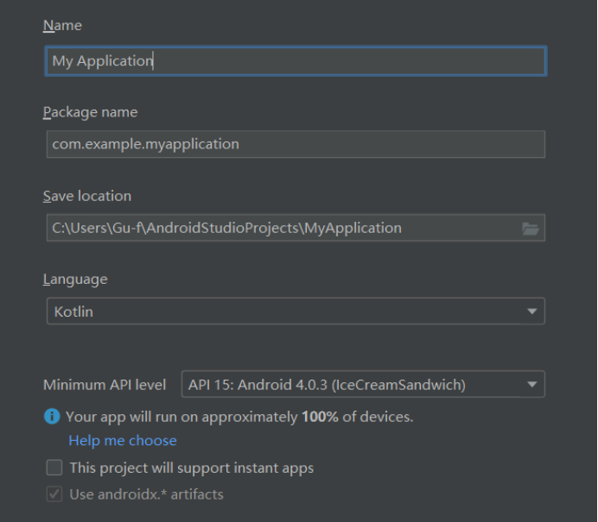The height and width of the screenshot is (522, 598).
Task: Focus the com.example.myapplication package field
Action: click(x=294, y=144)
